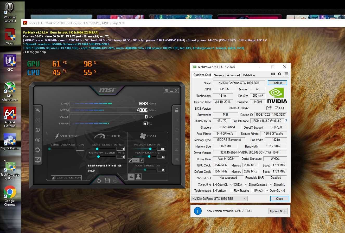The height and width of the screenshot is (233, 345).
Task: Click the Kombustor (K) icon in Afterburner
Action: pyautogui.click(x=38, y=120)
